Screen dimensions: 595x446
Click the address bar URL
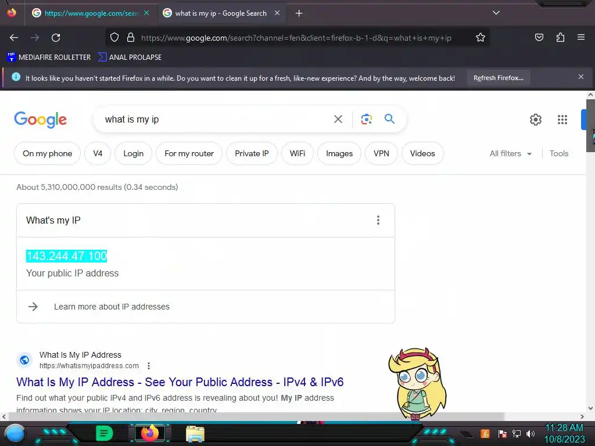(x=296, y=38)
